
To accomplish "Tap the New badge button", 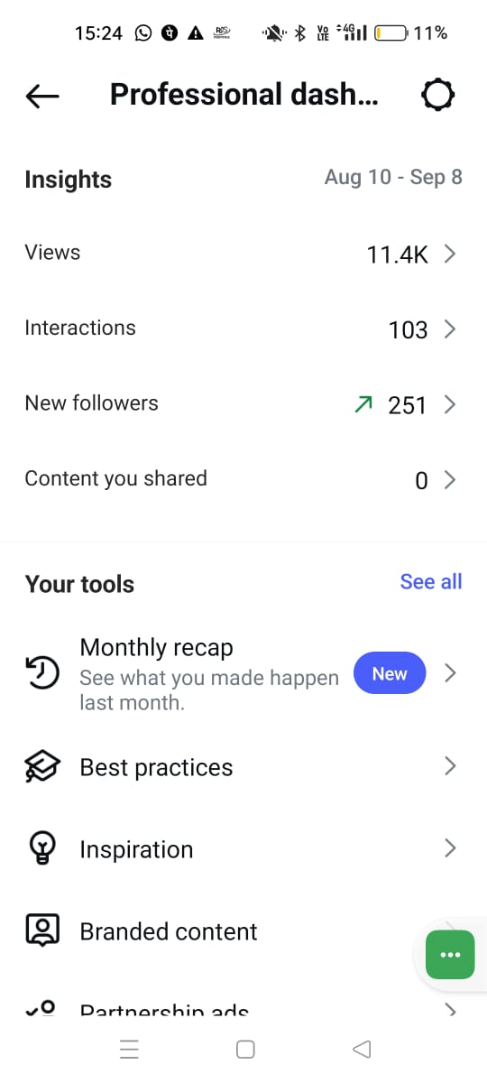I will (390, 673).
